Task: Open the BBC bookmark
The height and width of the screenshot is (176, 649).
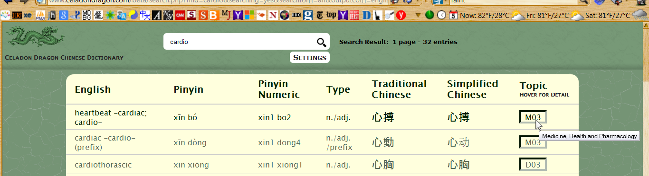Action: (x=296, y=15)
